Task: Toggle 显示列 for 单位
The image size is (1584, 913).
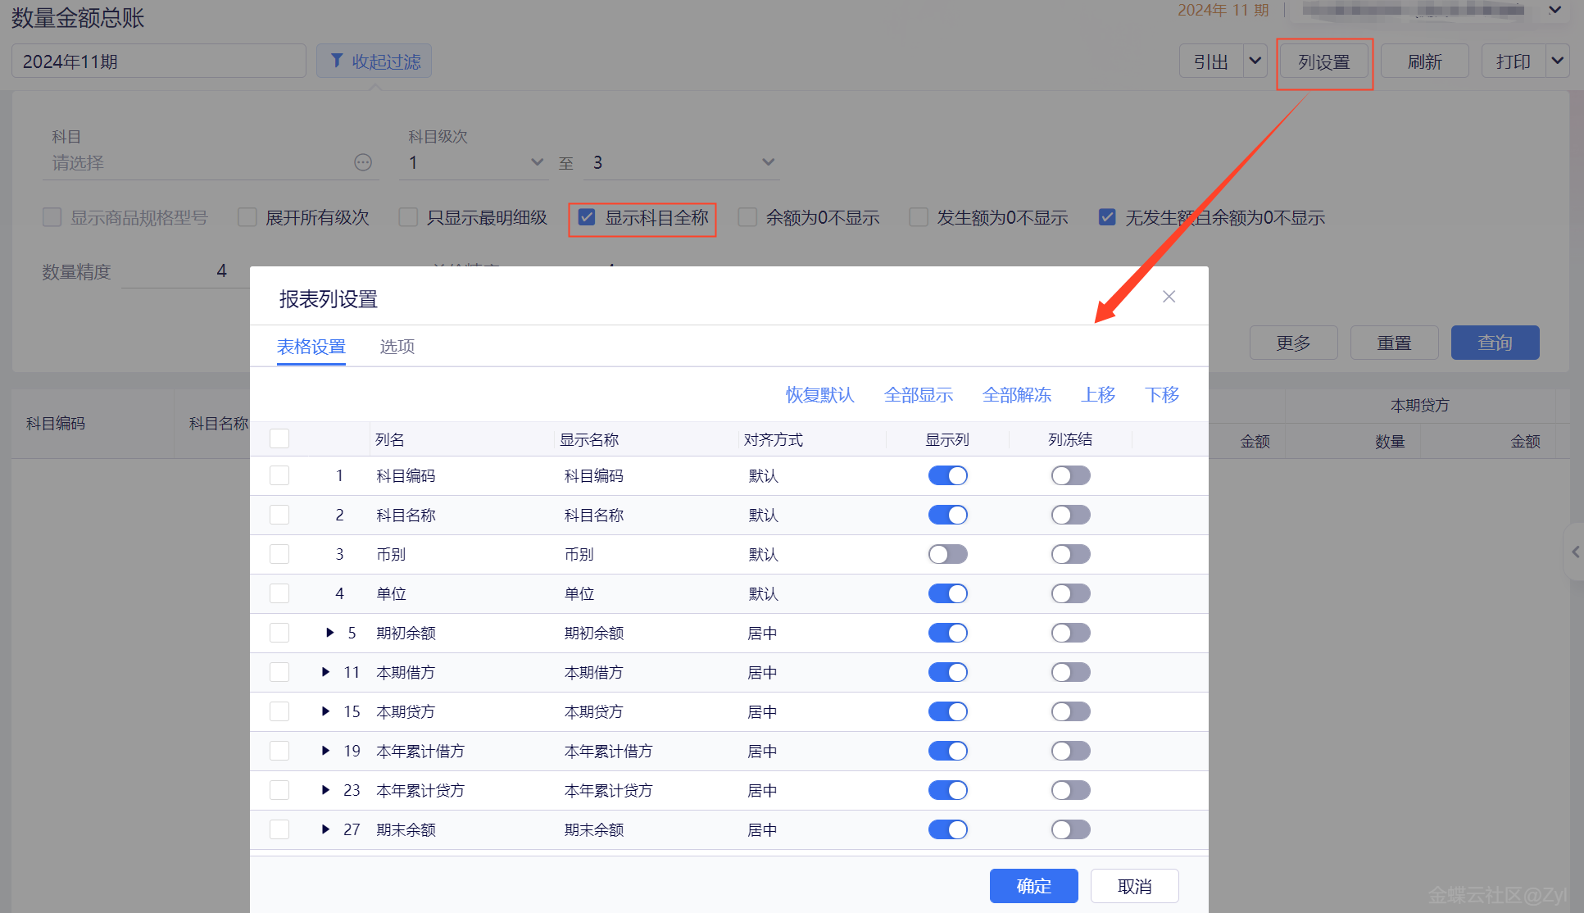Action: click(x=948, y=593)
